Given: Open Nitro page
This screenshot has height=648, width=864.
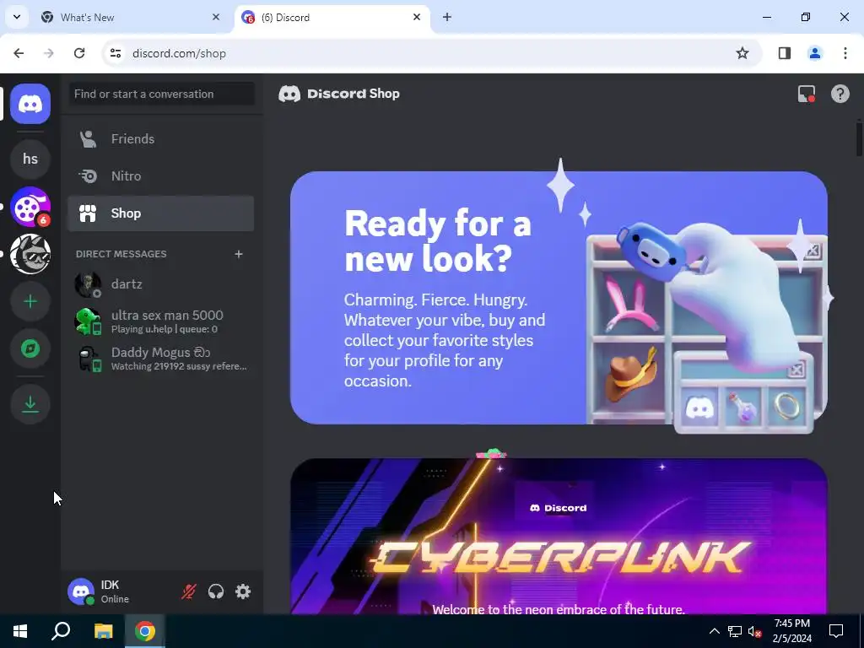Looking at the screenshot, I should click(x=160, y=175).
